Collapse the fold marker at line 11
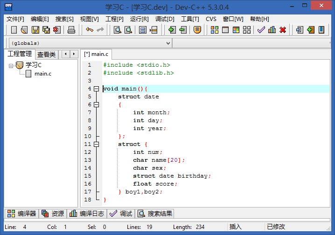Image resolution: width=335 pixels, height=235 pixels. [97, 144]
